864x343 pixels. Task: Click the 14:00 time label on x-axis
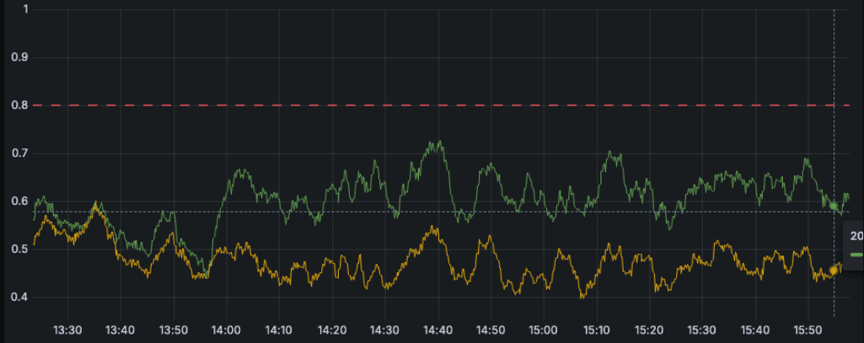click(226, 330)
